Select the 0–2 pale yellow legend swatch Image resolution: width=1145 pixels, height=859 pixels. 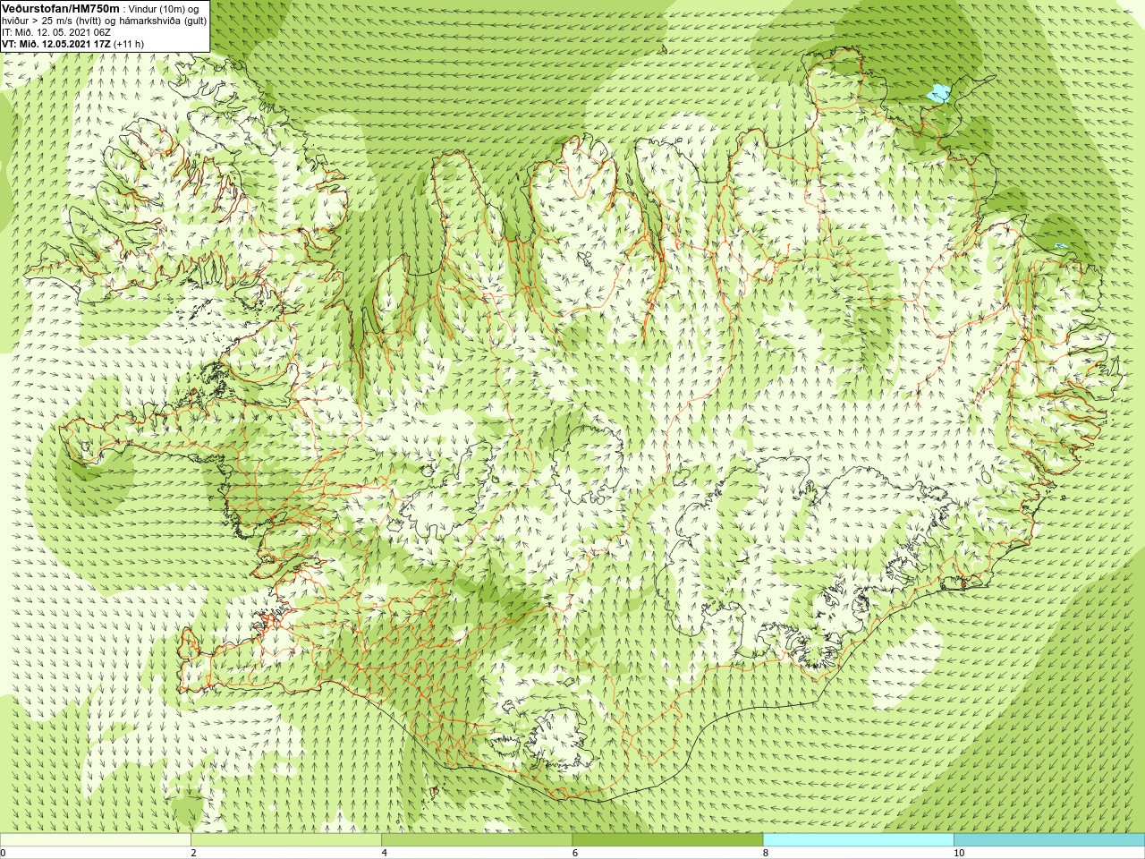[95, 840]
